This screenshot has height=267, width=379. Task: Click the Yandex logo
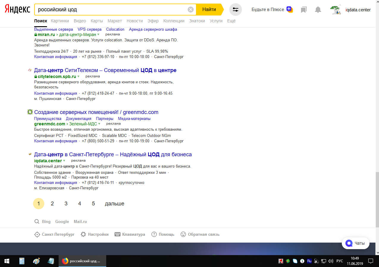click(x=17, y=9)
